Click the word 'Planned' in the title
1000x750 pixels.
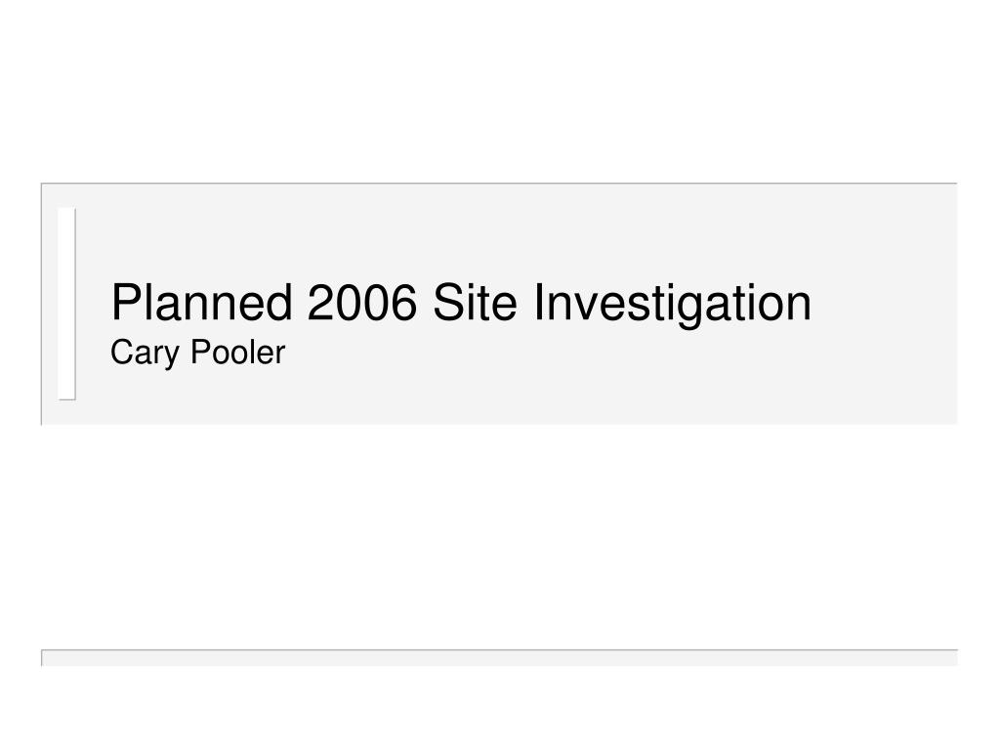coord(201,302)
